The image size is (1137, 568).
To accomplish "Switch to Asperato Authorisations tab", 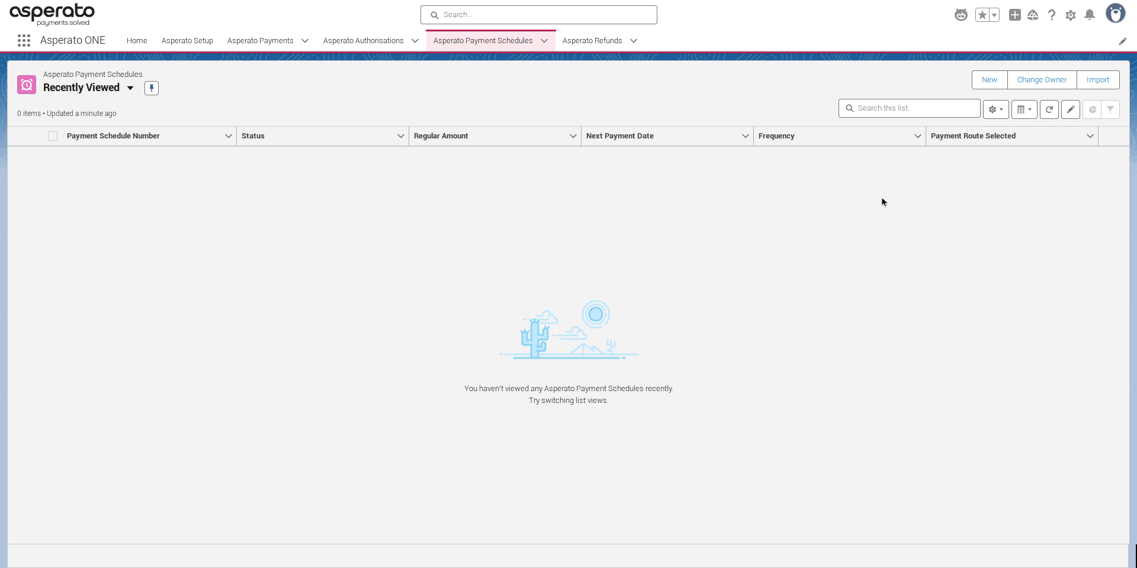I will pyautogui.click(x=364, y=41).
